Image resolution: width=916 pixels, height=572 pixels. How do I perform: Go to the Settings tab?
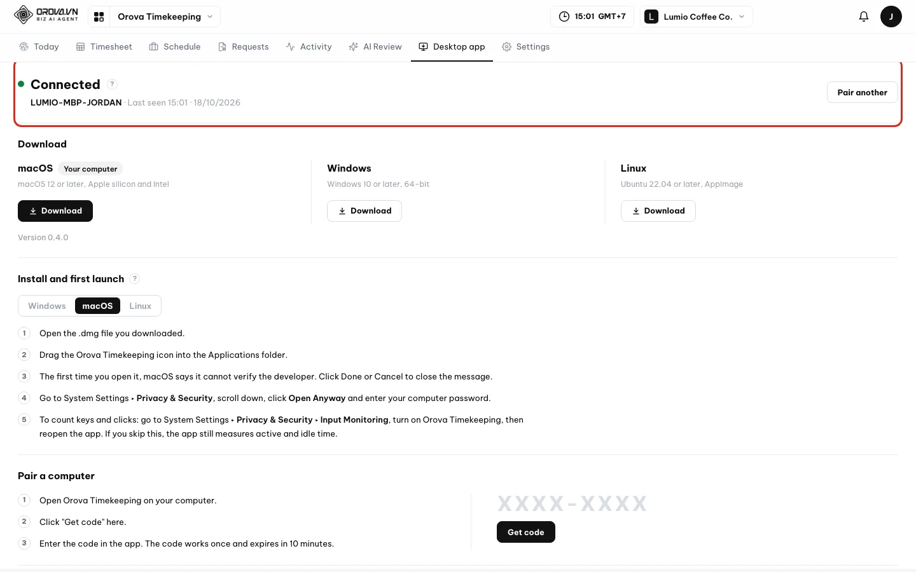point(525,46)
